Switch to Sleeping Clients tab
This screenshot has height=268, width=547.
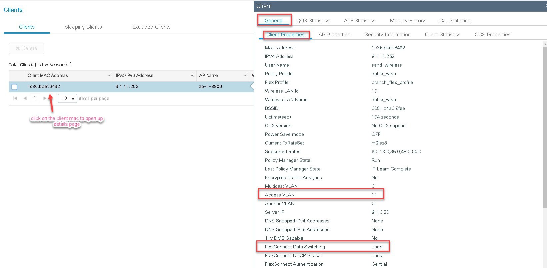click(83, 27)
